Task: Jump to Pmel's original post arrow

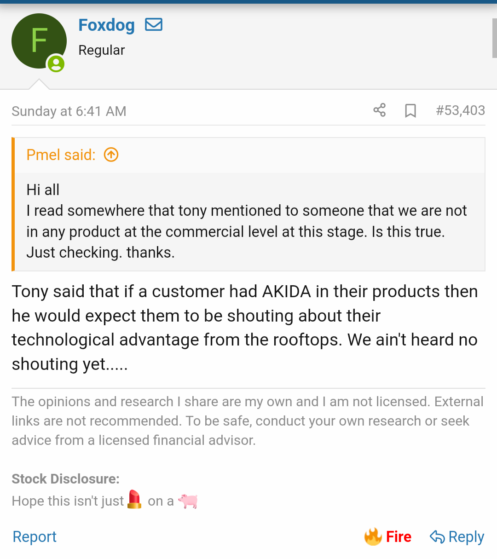Action: [111, 155]
